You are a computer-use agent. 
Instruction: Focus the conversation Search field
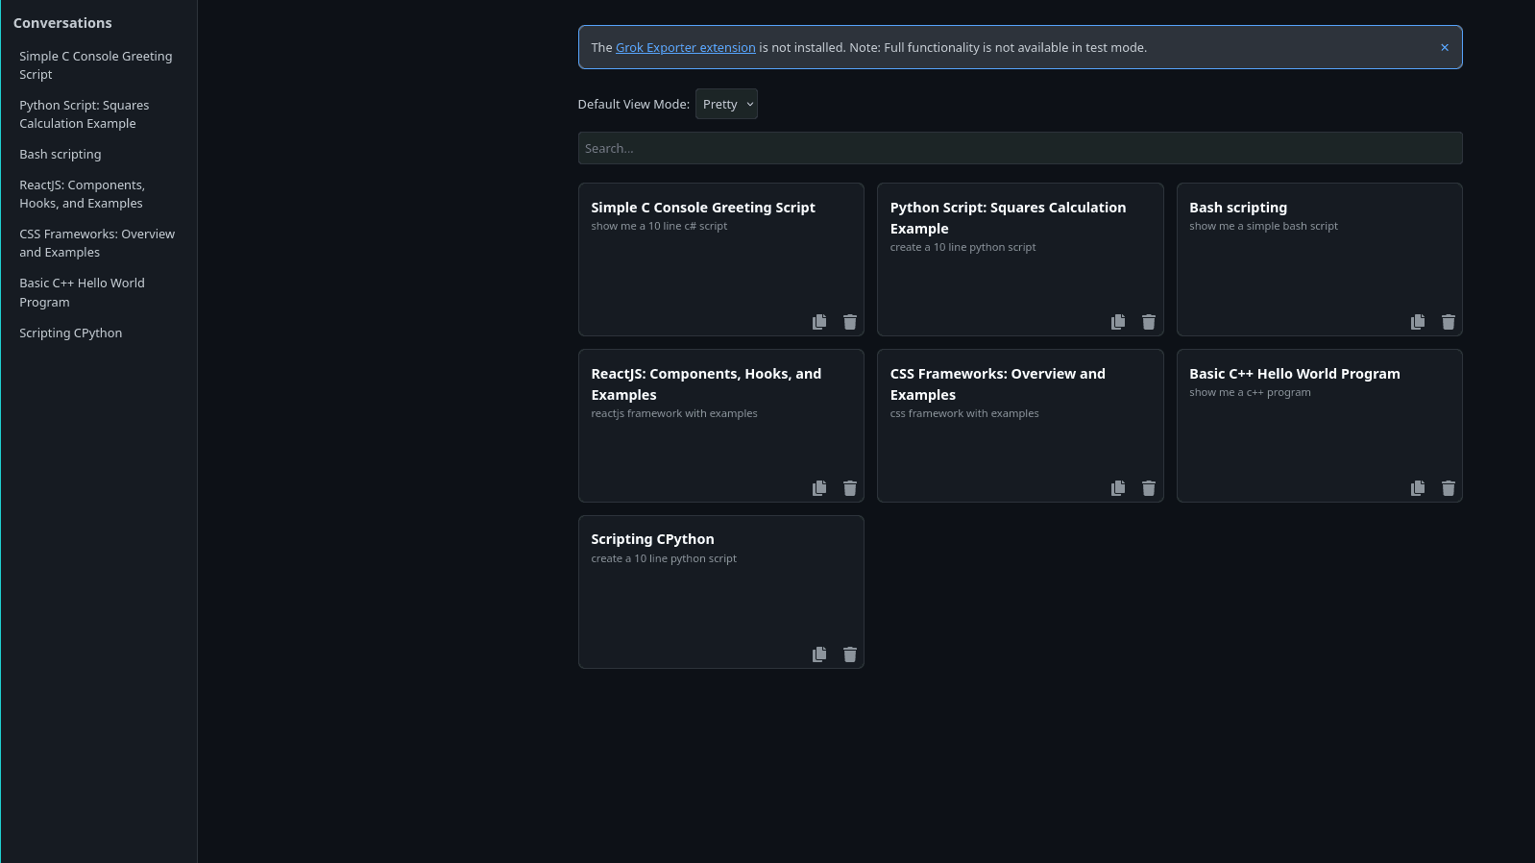point(1019,148)
